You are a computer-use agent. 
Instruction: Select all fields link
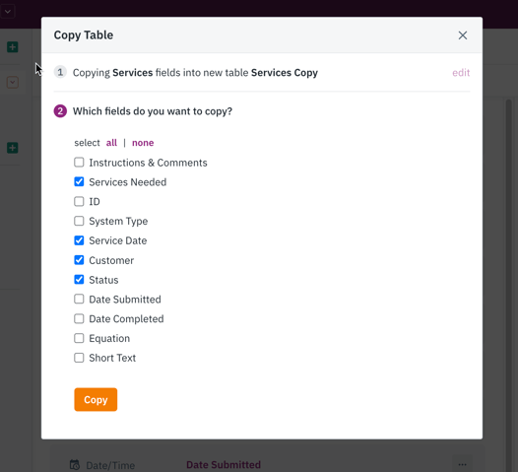pyautogui.click(x=111, y=143)
